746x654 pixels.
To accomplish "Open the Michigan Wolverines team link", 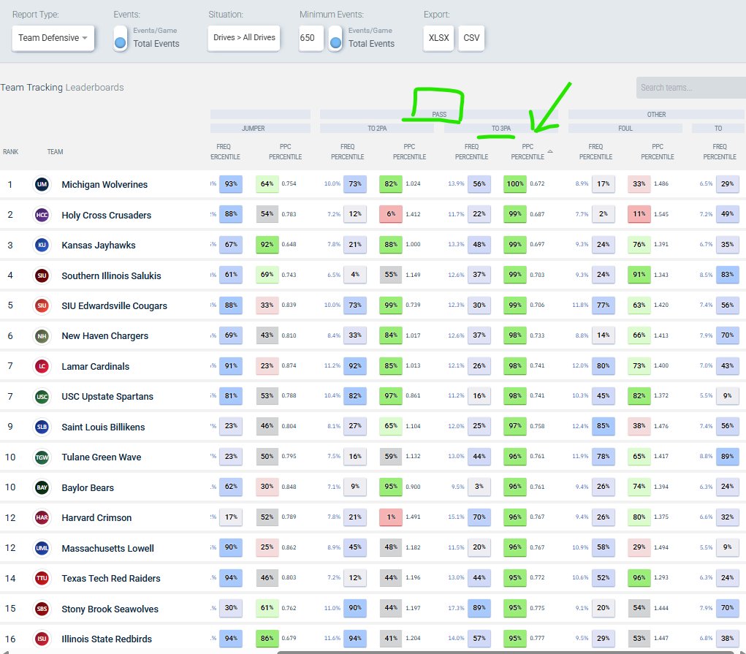I will tap(104, 184).
